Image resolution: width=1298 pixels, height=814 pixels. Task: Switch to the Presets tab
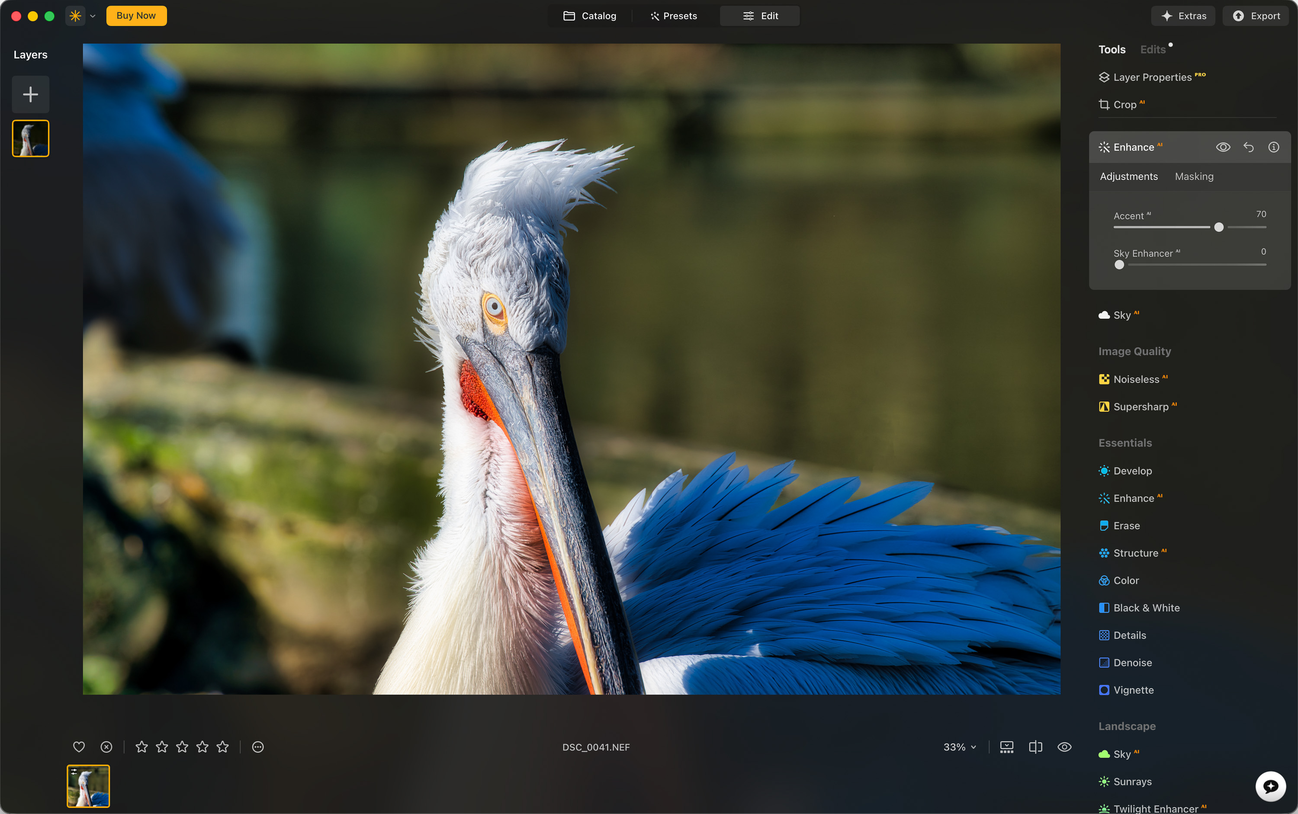pos(674,16)
